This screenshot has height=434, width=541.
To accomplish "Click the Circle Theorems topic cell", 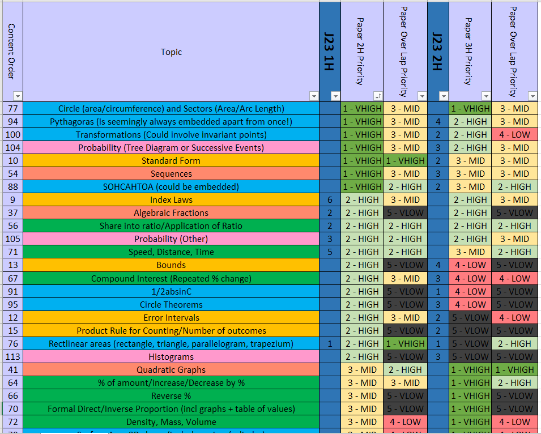I will 171,305.
